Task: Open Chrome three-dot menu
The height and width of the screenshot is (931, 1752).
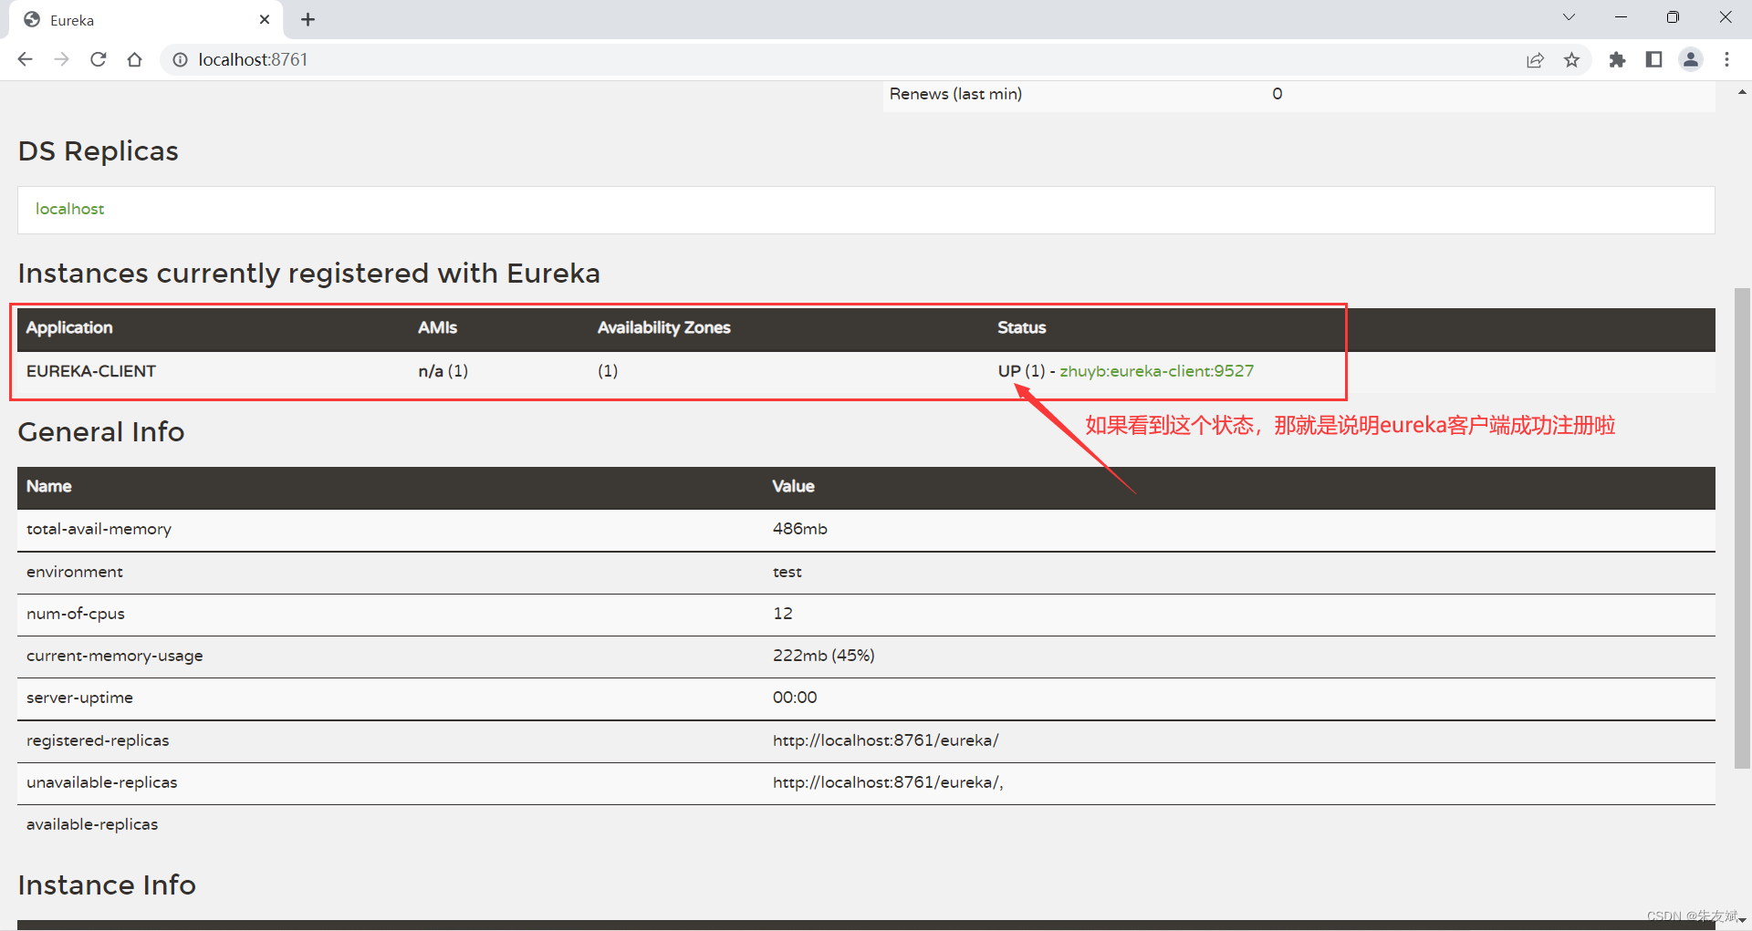Action: 1726,59
